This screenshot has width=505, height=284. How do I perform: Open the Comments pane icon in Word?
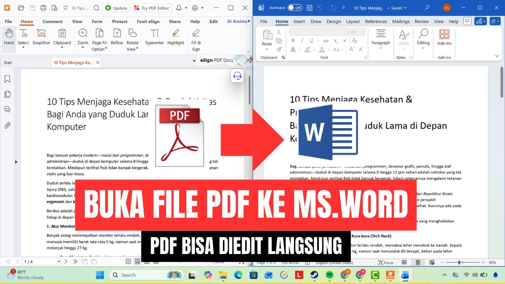pos(468,21)
